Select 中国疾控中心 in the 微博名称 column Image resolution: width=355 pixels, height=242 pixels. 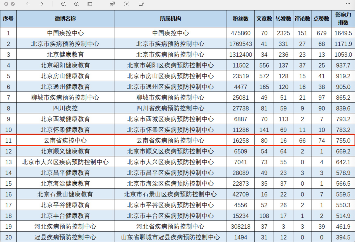click(65, 33)
